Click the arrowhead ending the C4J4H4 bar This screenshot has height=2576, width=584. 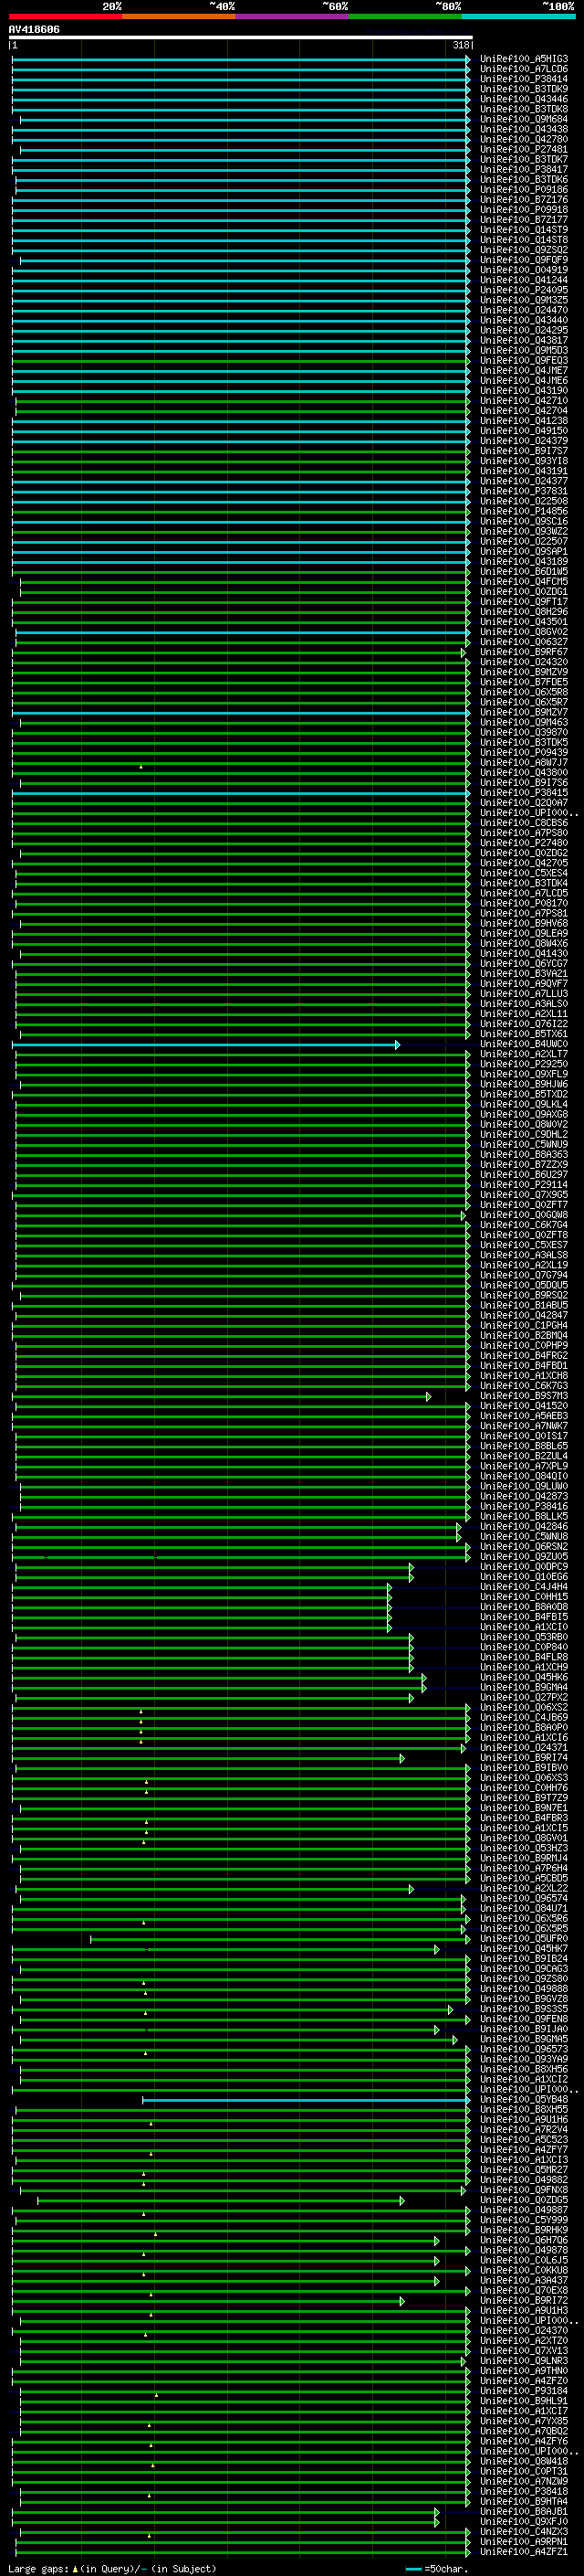[391, 1587]
